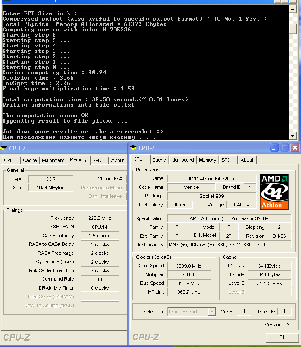Click Revision value DH-E6
Image resolution: width=301 pixels, height=347 pixels.
[280, 236]
